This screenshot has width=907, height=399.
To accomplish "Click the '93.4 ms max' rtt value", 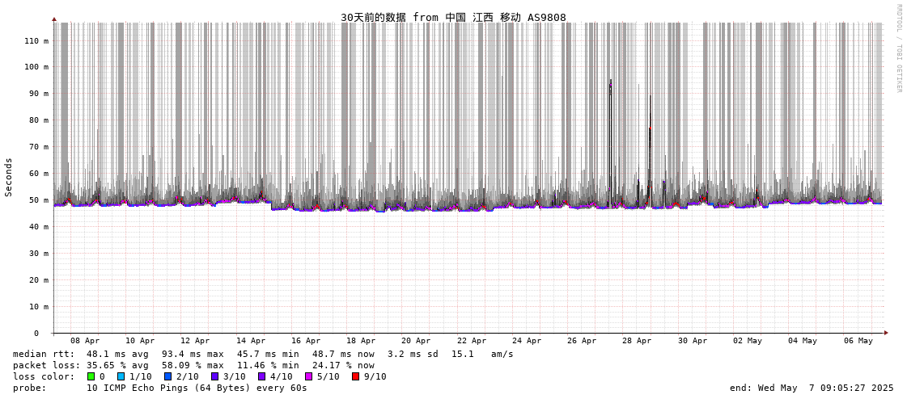I will coord(193,354).
